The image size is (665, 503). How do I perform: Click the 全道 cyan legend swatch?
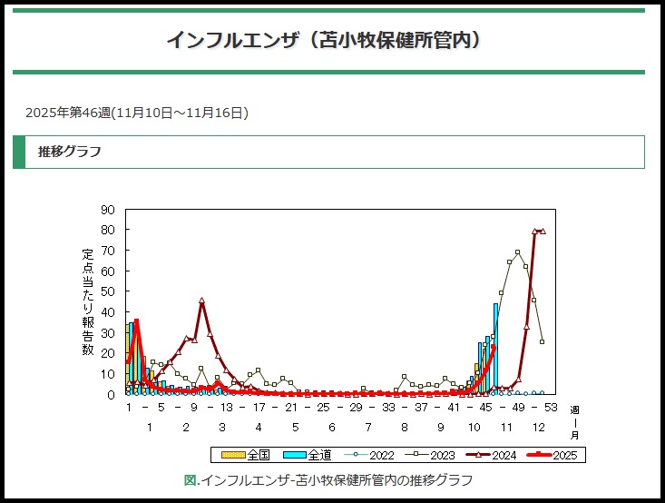[x=295, y=455]
